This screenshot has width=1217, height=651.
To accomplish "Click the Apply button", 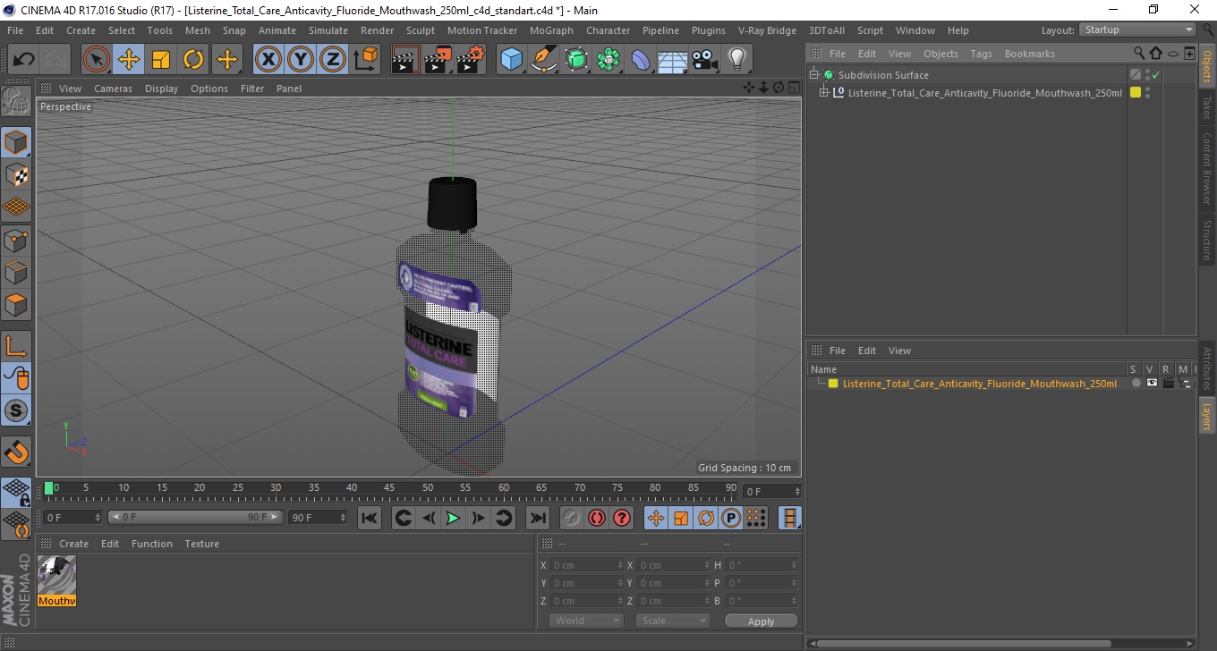I will [761, 621].
